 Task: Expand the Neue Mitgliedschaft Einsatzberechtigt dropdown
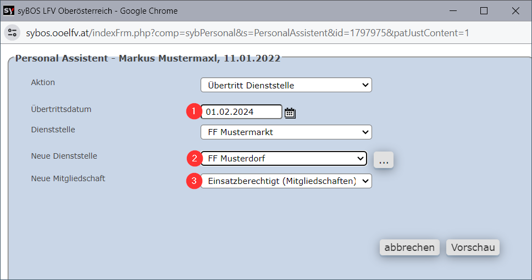286,181
